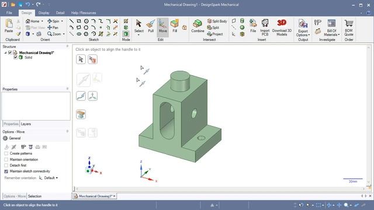Switch to the Layers panel tab
374x210 pixels.
(x=26, y=124)
